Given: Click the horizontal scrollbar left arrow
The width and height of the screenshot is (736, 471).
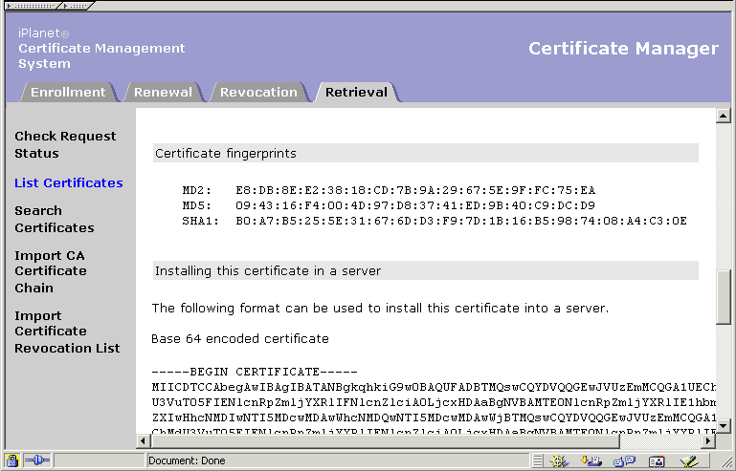Looking at the screenshot, I should 144,440.
